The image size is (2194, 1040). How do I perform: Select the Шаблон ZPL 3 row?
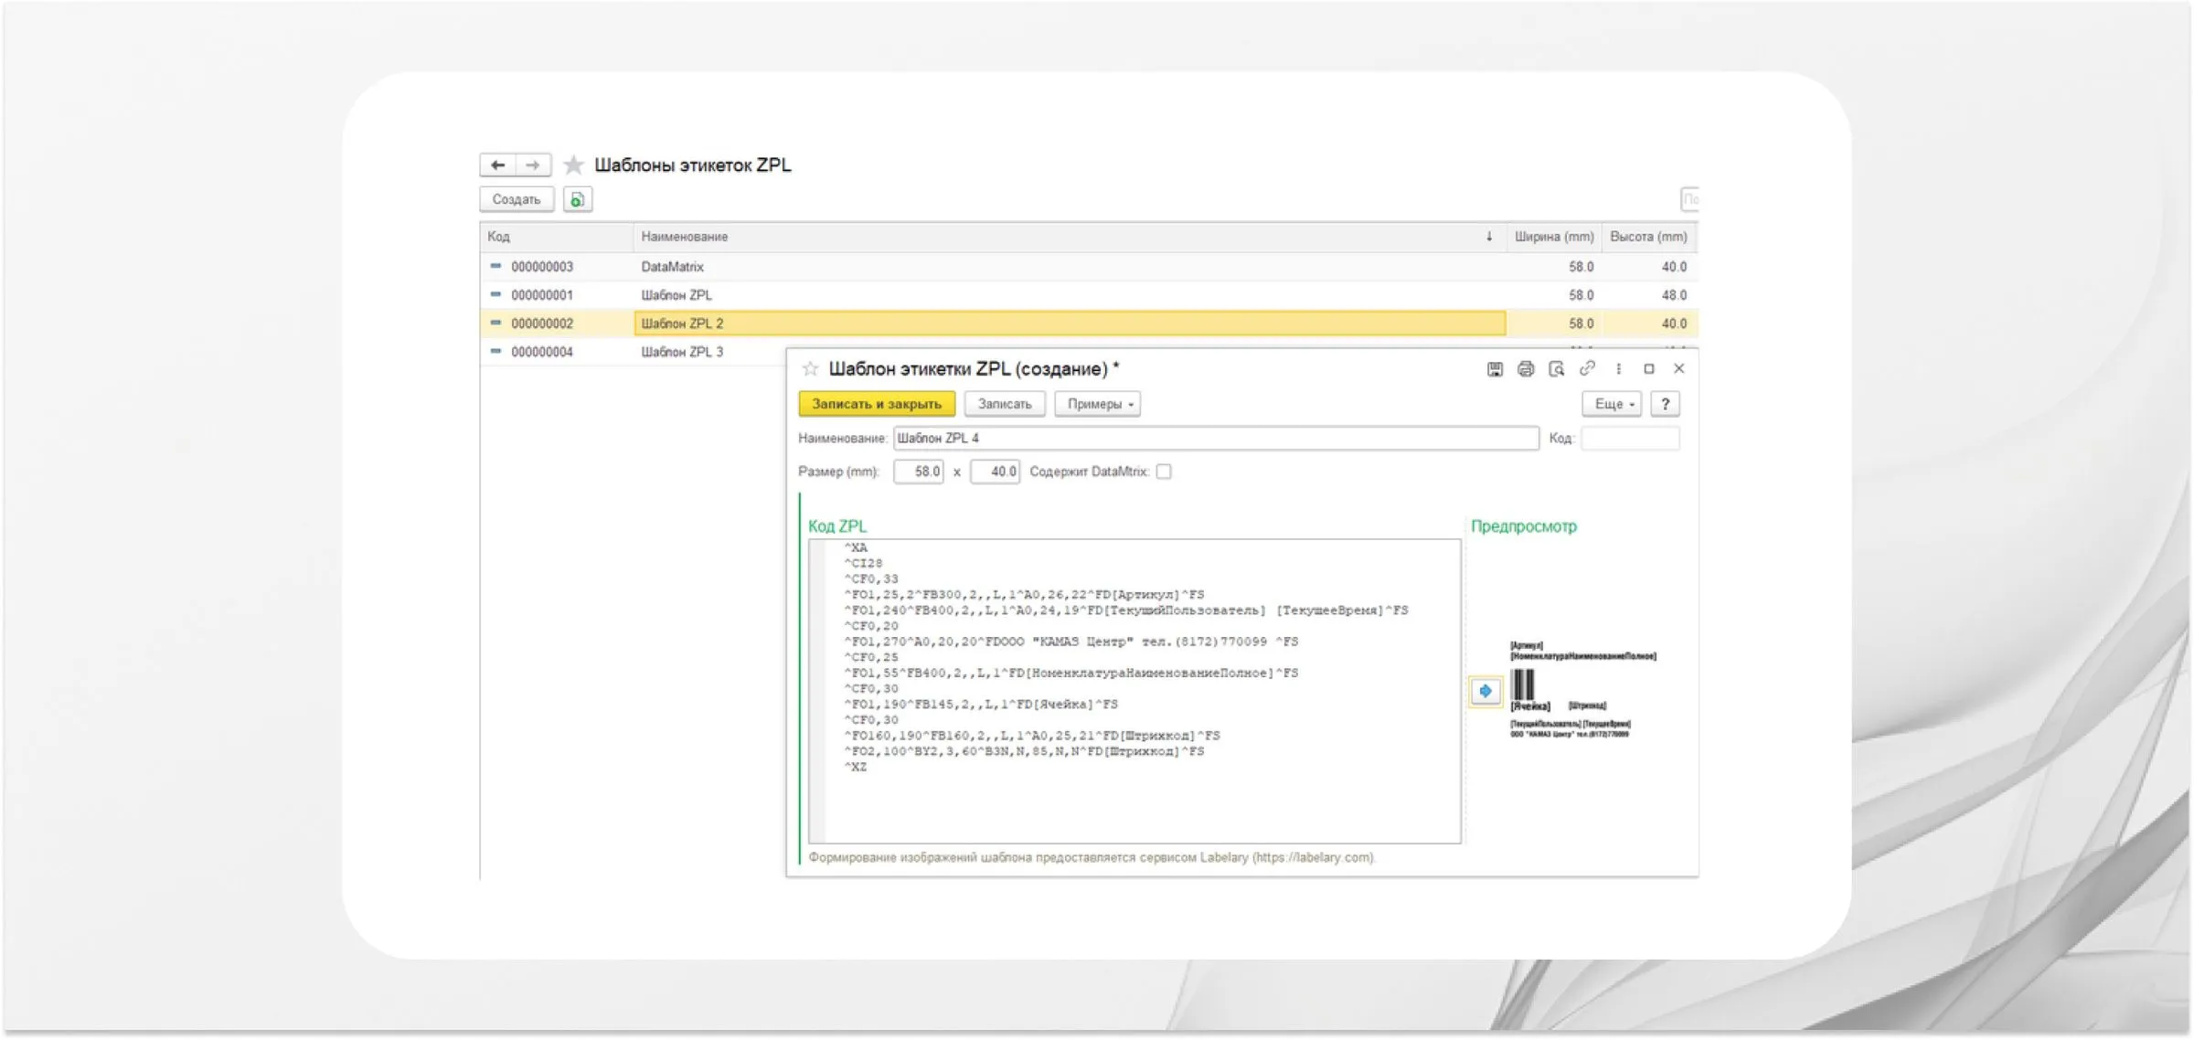(x=682, y=352)
